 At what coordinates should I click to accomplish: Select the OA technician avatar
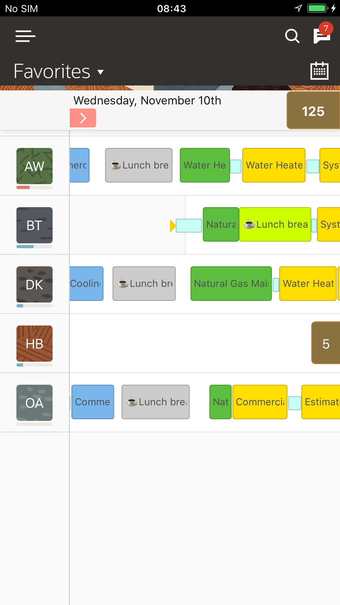34,403
